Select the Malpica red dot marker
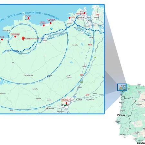145x145 pixels. click(x=28, y=18)
